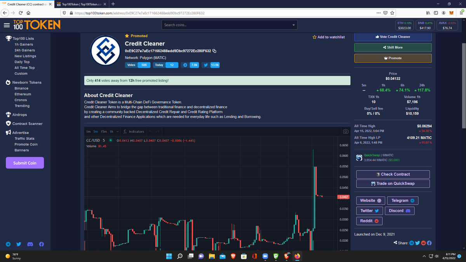Open the sidebar Twitter icon at the bottom
Screen dimensions: 466x262
[x=19, y=244]
